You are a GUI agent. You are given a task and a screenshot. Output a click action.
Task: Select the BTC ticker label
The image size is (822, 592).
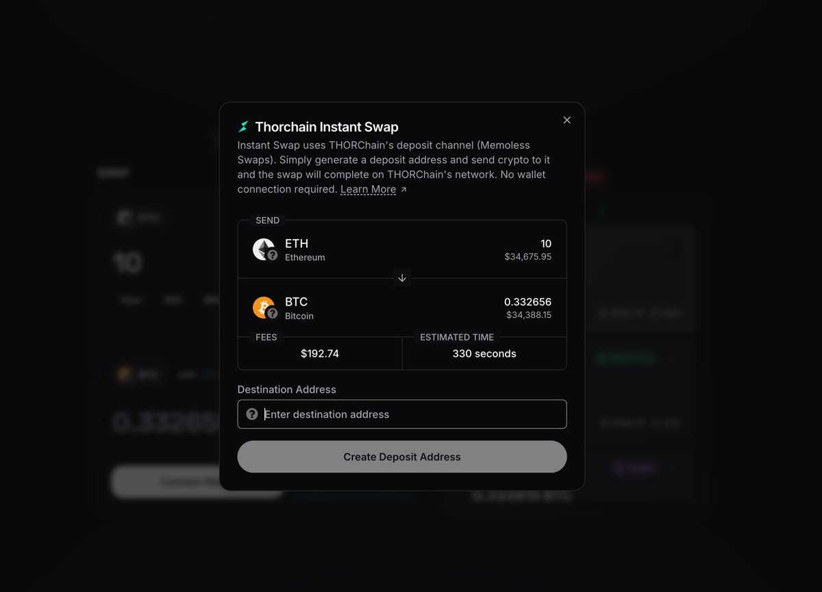coord(297,301)
